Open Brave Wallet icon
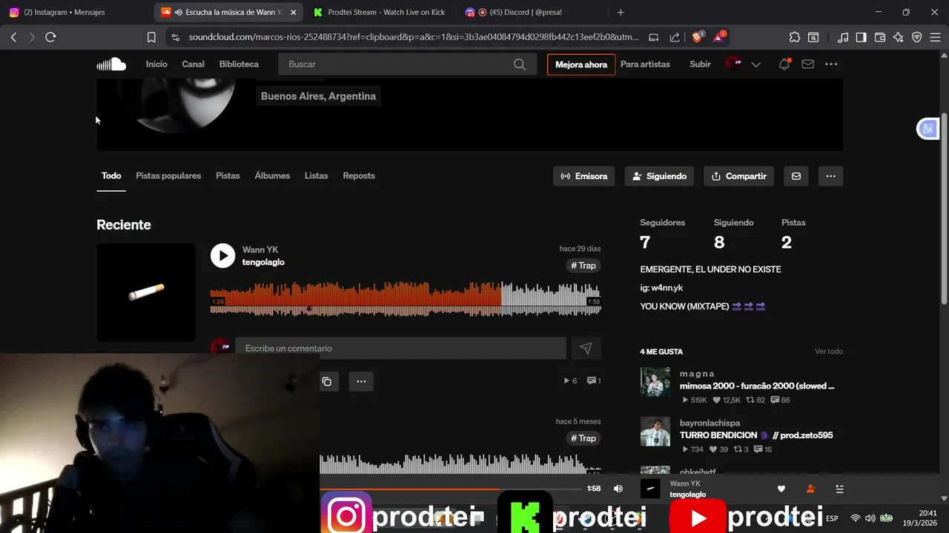 point(880,37)
